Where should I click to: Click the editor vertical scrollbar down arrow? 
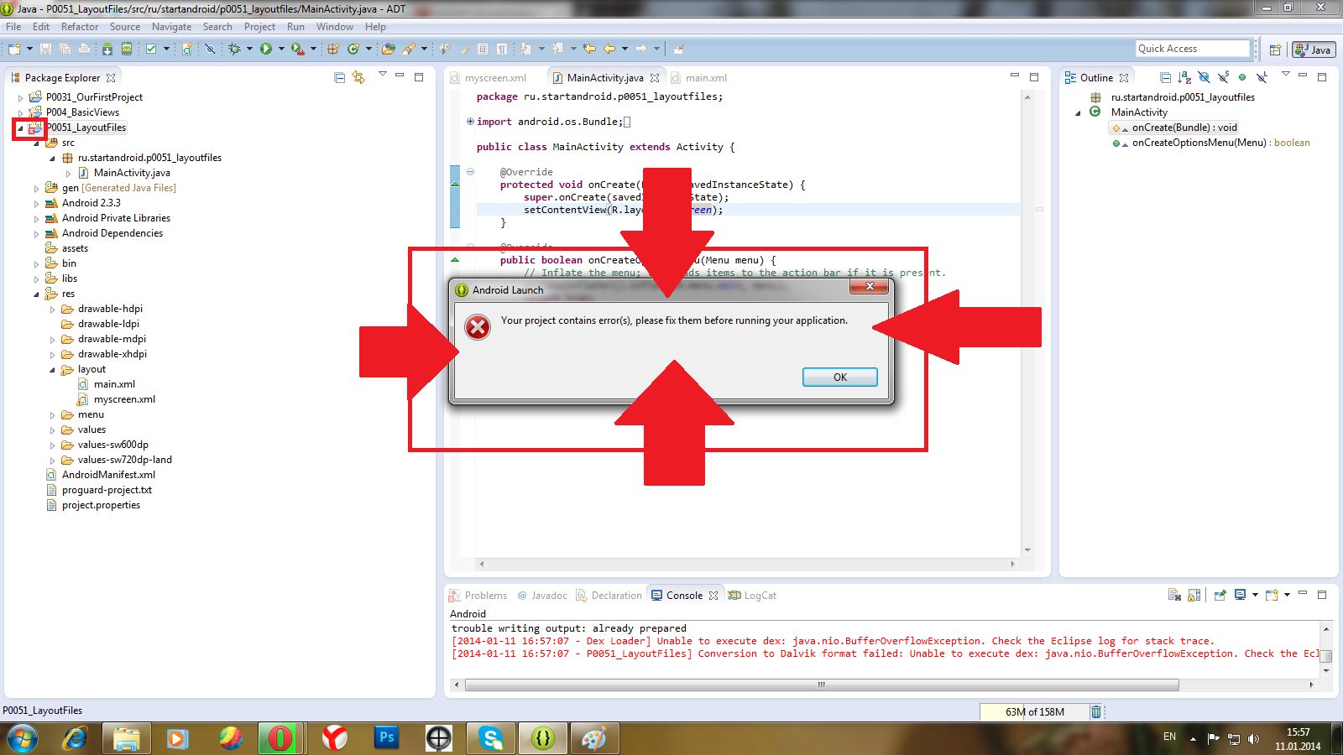pos(1027,550)
